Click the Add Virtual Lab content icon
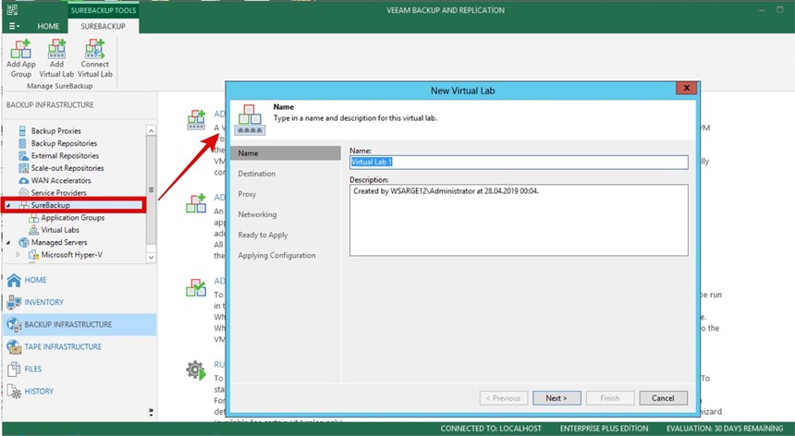This screenshot has height=436, width=795. pyautogui.click(x=196, y=120)
